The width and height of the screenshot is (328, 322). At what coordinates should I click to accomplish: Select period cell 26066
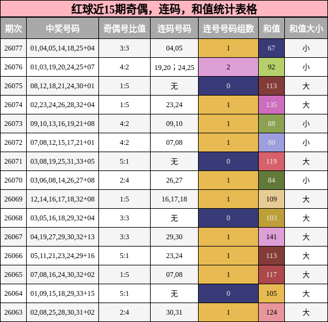[x=13, y=256]
